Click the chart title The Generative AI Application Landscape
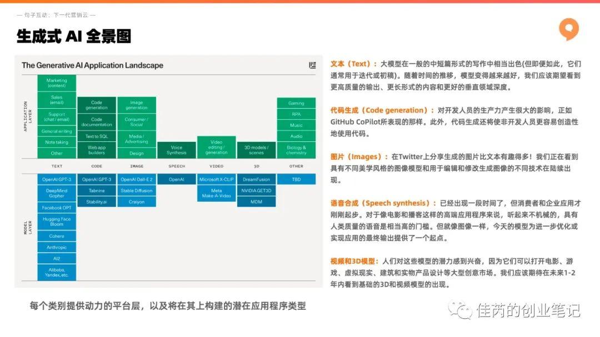The height and width of the screenshot is (337, 600). pyautogui.click(x=92, y=65)
